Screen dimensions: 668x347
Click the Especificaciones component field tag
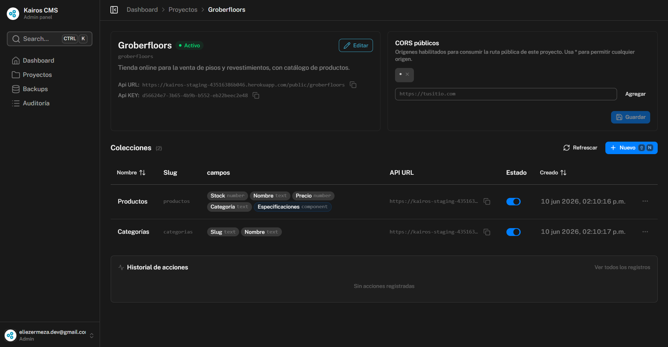pos(293,207)
